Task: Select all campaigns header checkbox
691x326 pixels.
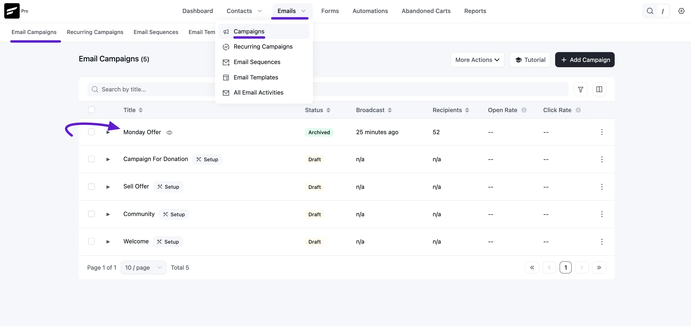Action: coord(91,110)
